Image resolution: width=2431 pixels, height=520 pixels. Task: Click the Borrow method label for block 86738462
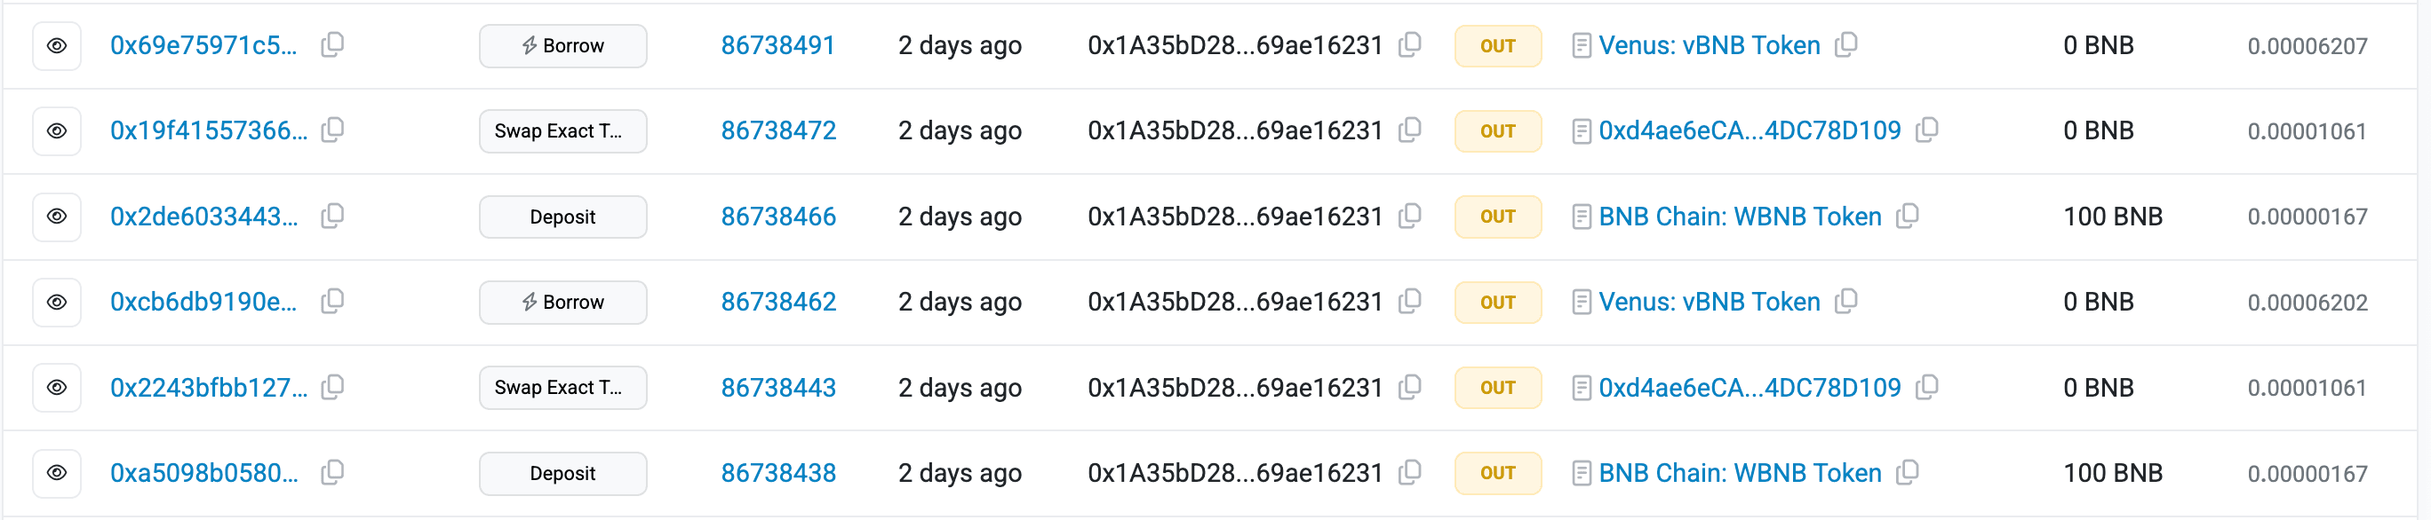(x=562, y=303)
